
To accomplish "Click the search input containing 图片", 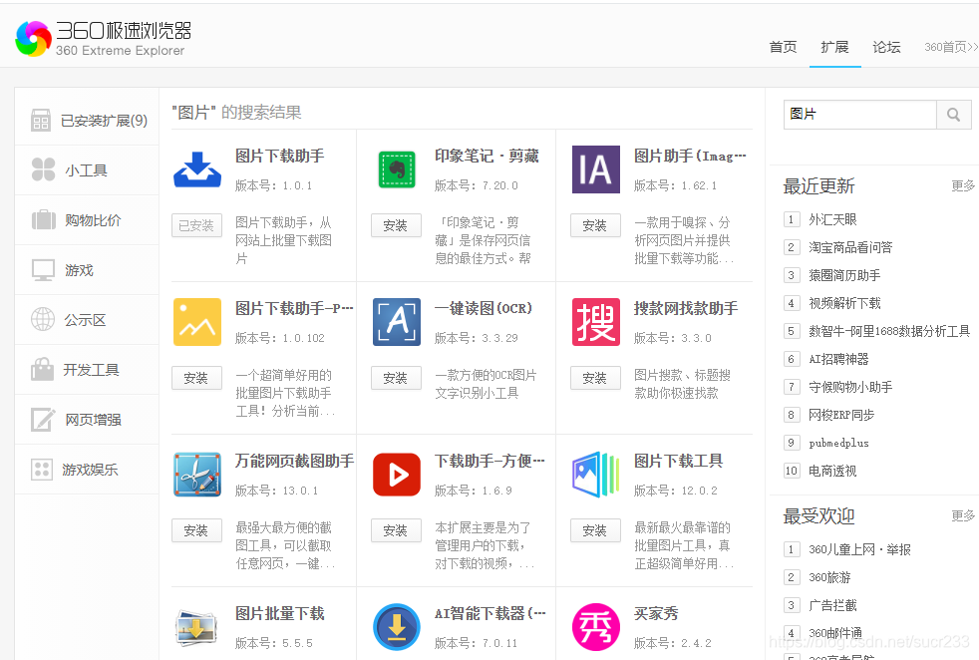I will point(859,114).
